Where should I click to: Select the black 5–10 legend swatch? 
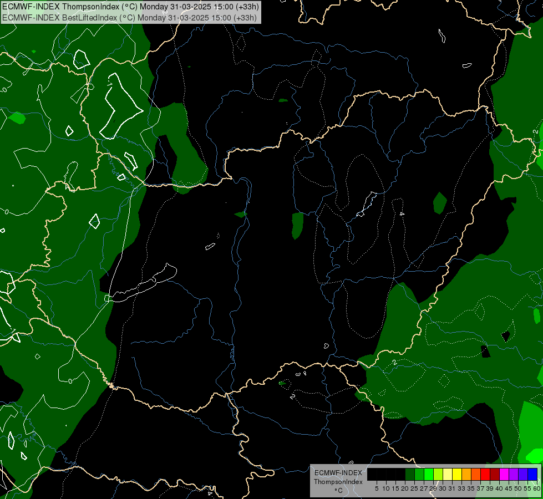pos(381,474)
